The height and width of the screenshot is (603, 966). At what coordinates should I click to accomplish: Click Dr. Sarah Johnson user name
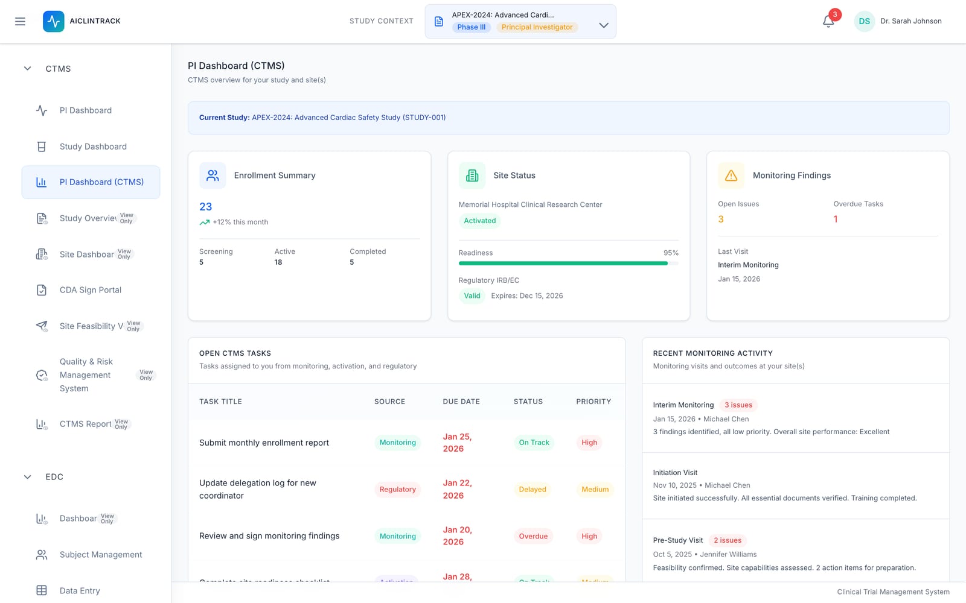click(x=910, y=21)
